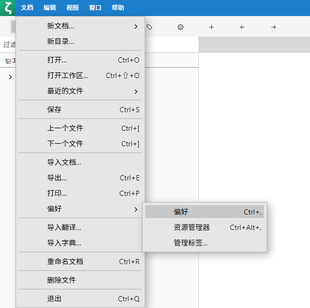Click the tree view icon in sidebar header
Screen dimensions: 310x308
(8, 61)
